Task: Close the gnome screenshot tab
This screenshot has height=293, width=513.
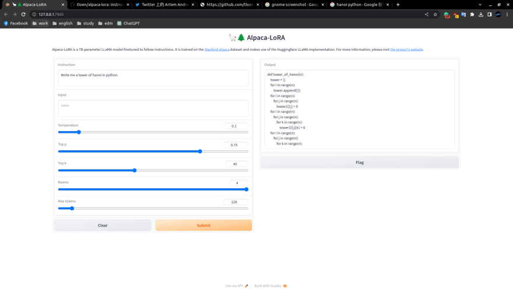Action: [322, 5]
